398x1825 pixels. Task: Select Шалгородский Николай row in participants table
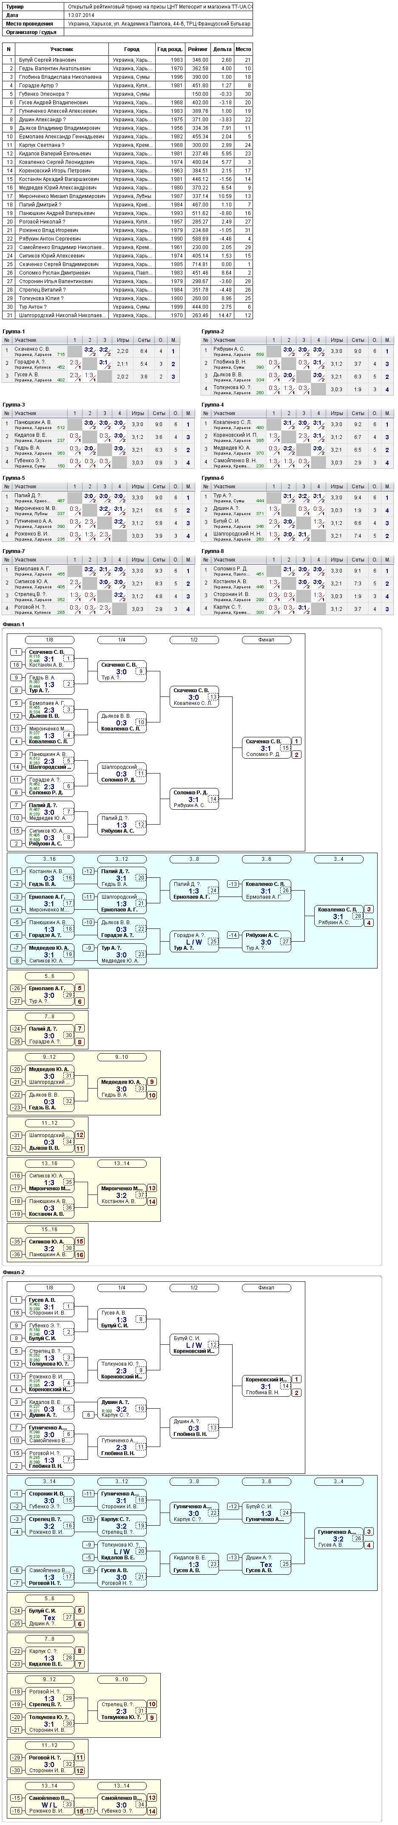pos(128,315)
